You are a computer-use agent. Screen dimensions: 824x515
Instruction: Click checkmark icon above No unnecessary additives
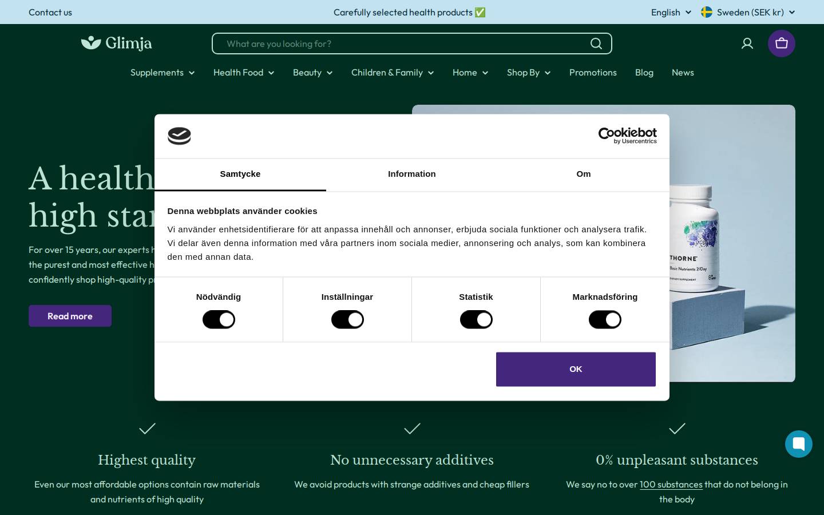412,429
